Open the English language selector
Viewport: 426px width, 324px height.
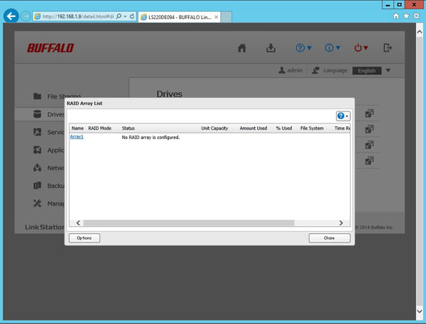click(x=372, y=70)
